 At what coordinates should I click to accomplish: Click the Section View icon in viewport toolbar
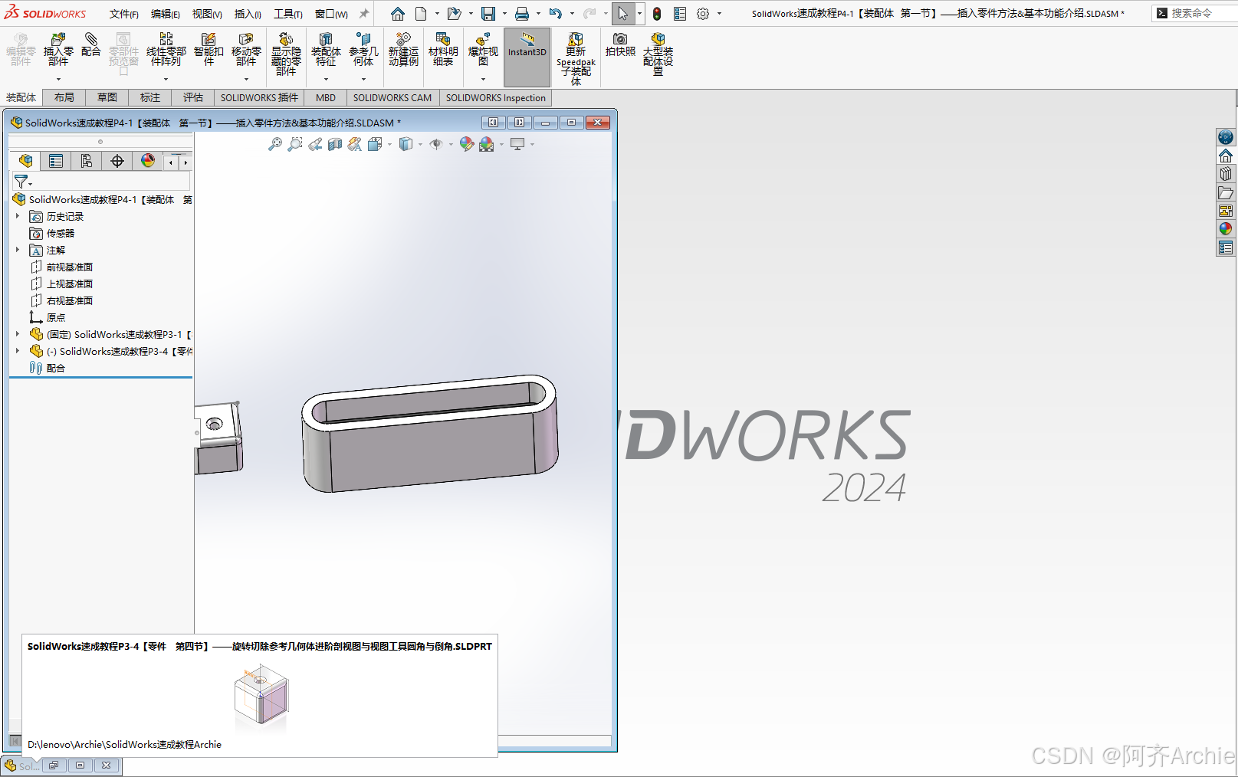tap(335, 144)
